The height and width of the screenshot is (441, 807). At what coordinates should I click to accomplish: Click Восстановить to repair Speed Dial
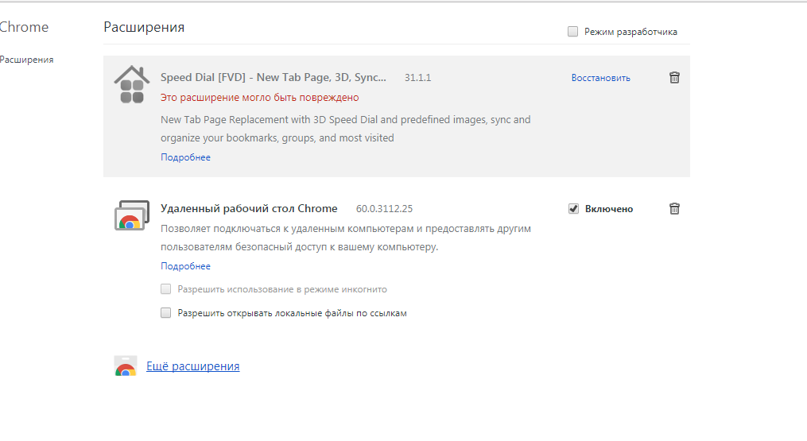(600, 78)
